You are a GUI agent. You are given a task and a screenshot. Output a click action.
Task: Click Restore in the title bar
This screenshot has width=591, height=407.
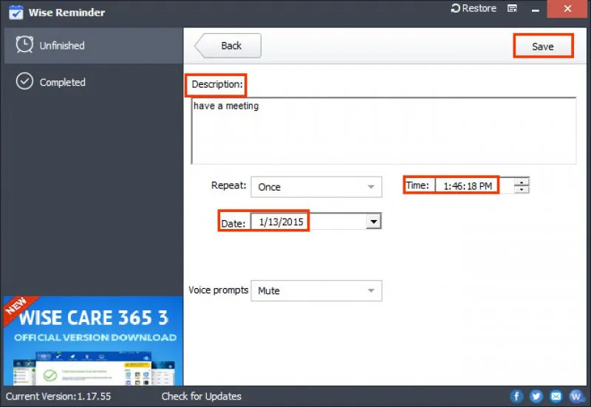click(474, 9)
